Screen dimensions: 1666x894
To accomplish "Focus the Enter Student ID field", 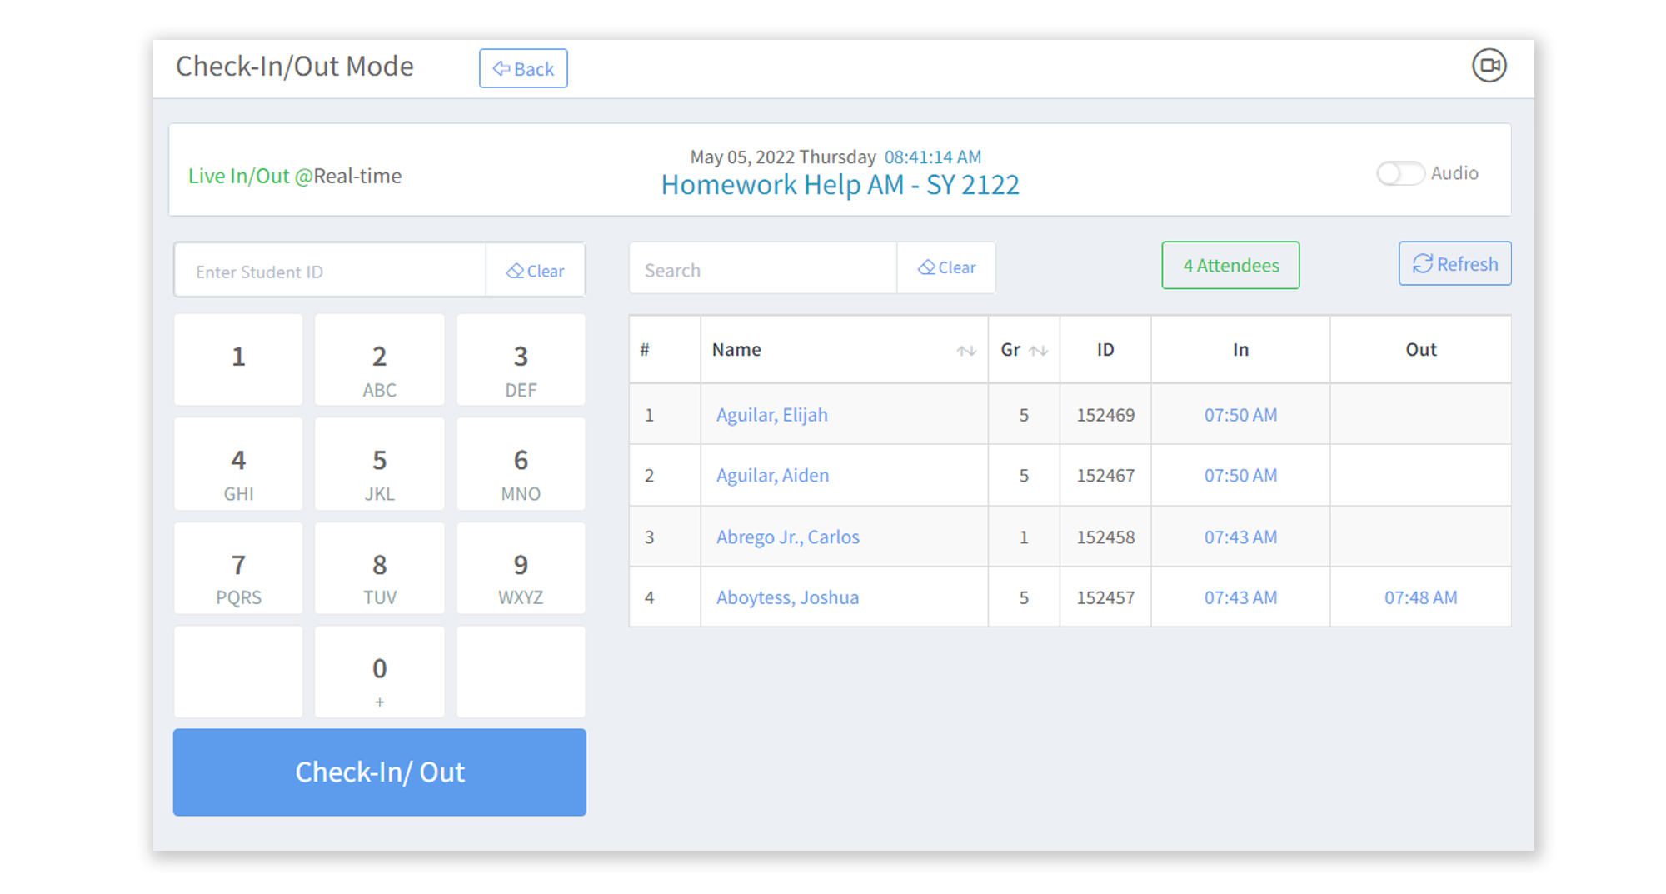I will click(331, 272).
